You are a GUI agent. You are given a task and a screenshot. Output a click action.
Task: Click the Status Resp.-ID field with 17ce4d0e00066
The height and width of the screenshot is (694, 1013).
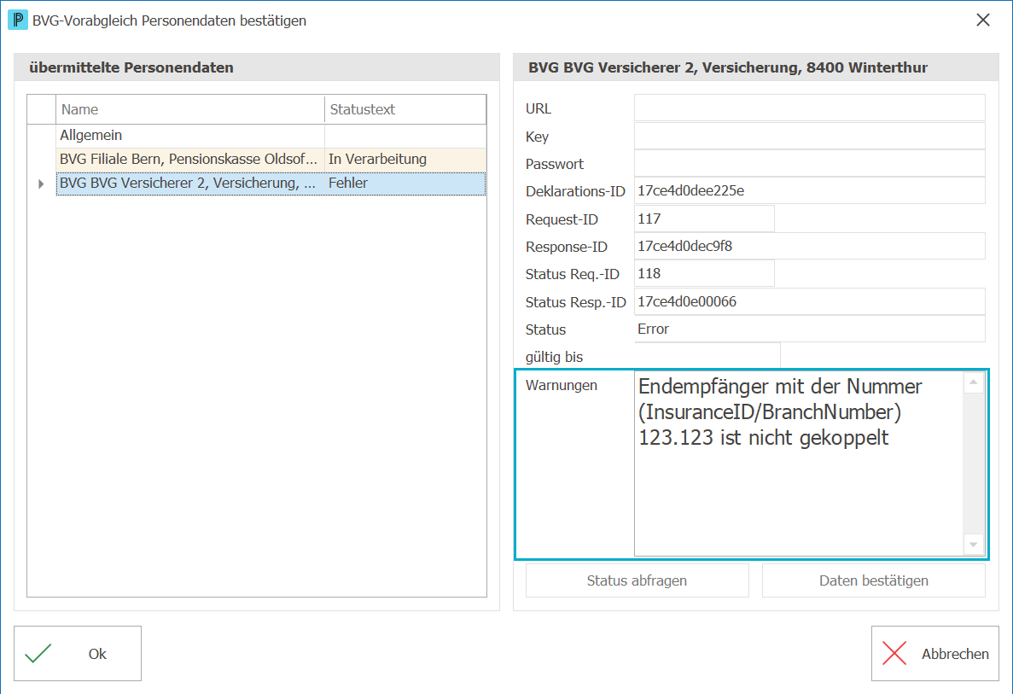pyautogui.click(x=810, y=302)
